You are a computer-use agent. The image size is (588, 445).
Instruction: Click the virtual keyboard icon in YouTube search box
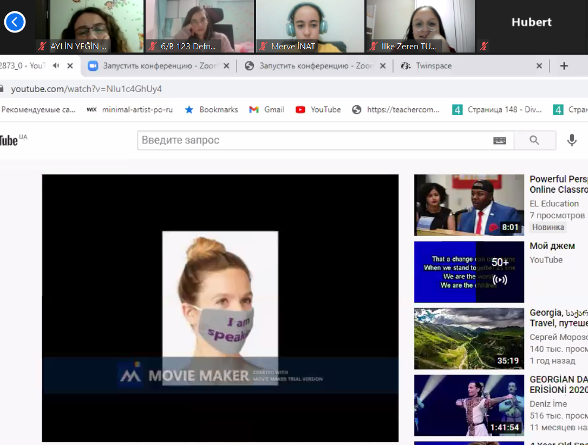pyautogui.click(x=499, y=141)
